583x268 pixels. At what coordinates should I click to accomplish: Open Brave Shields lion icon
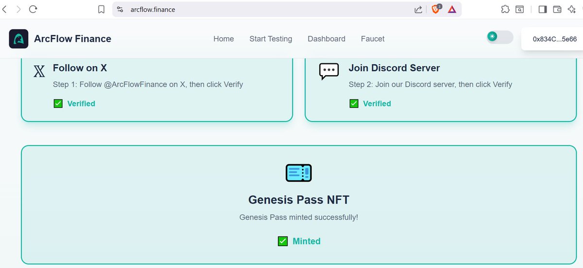click(436, 9)
